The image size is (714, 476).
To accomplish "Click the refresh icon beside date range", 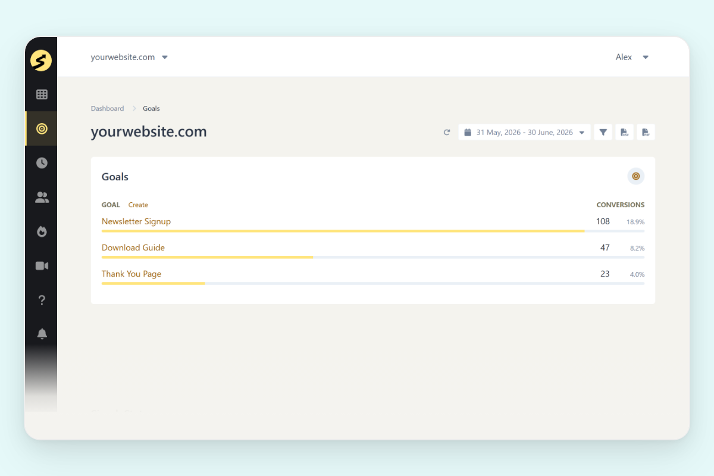I will tap(447, 132).
